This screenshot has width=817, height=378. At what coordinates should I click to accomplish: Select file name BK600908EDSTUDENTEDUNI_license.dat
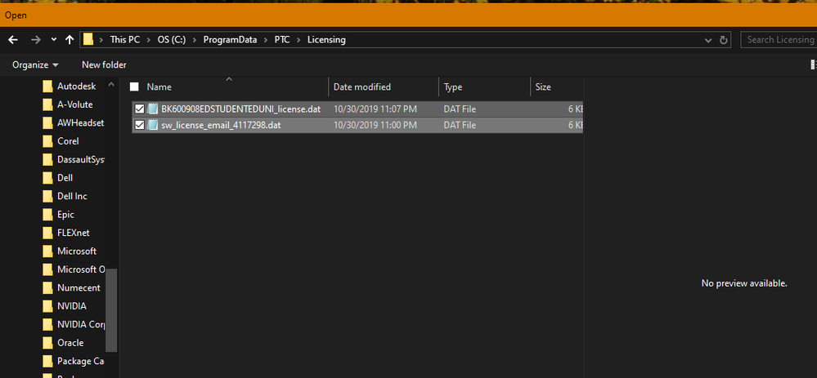click(x=240, y=109)
